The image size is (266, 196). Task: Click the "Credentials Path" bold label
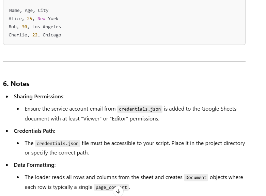point(34,131)
